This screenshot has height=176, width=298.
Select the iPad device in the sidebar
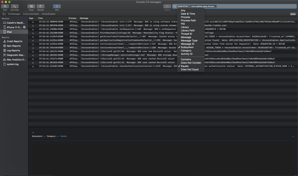pyautogui.click(x=14, y=32)
